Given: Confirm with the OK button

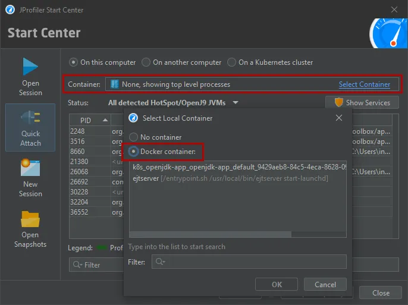Looking at the screenshot, I should point(277,284).
